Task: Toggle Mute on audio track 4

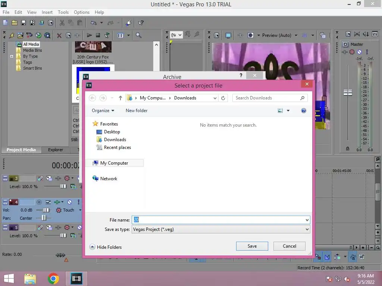Action: (x=70, y=202)
